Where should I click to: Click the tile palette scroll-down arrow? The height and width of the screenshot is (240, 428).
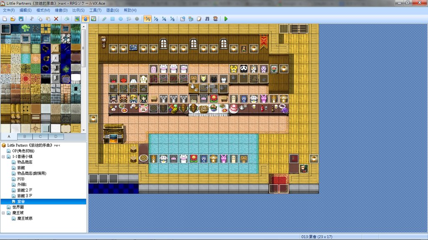pyautogui.click(x=84, y=130)
